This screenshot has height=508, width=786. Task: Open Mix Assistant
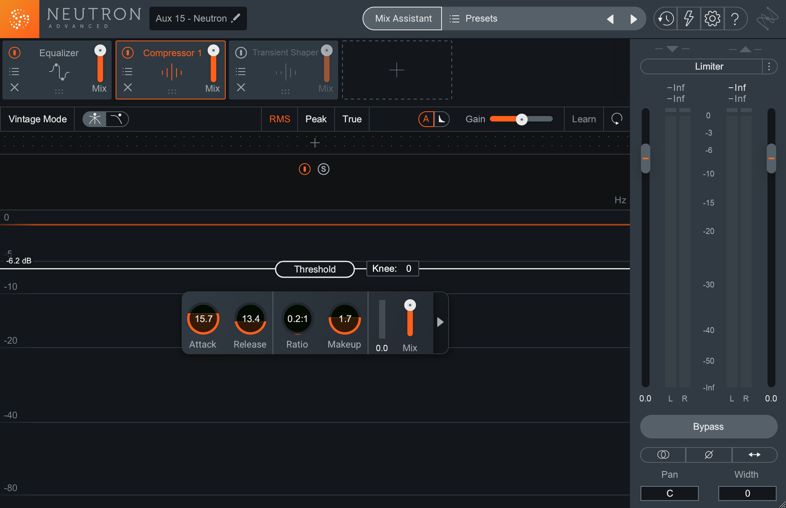(403, 18)
